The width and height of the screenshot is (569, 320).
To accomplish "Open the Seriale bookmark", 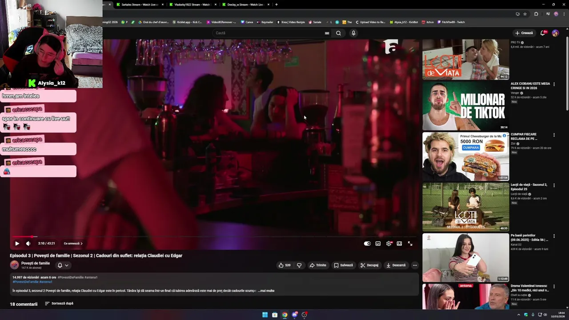I will (315, 22).
